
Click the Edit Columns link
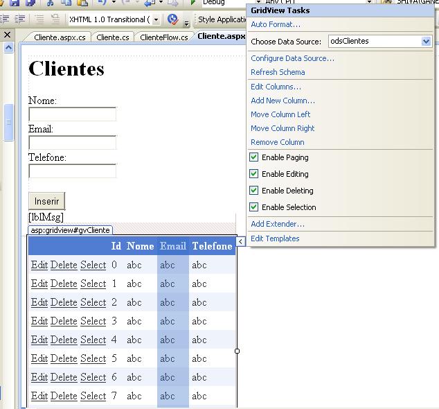point(276,87)
